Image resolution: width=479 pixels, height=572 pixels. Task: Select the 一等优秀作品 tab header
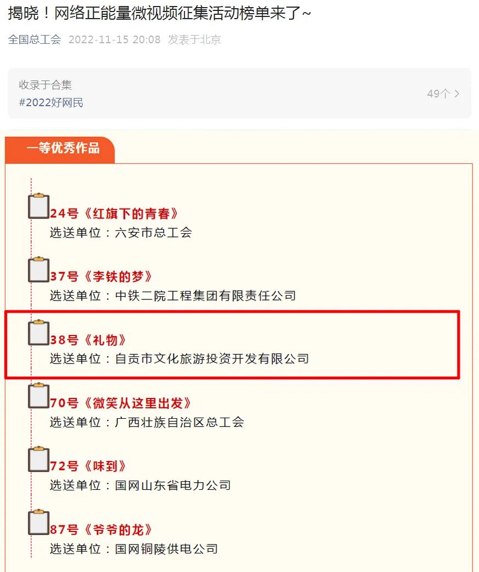pyautogui.click(x=62, y=148)
